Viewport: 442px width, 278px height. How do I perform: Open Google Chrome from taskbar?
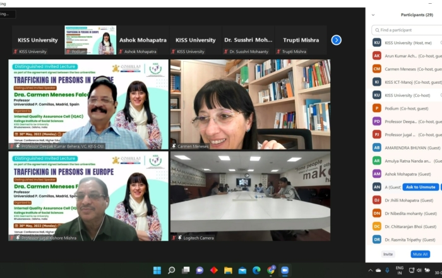[271, 270]
